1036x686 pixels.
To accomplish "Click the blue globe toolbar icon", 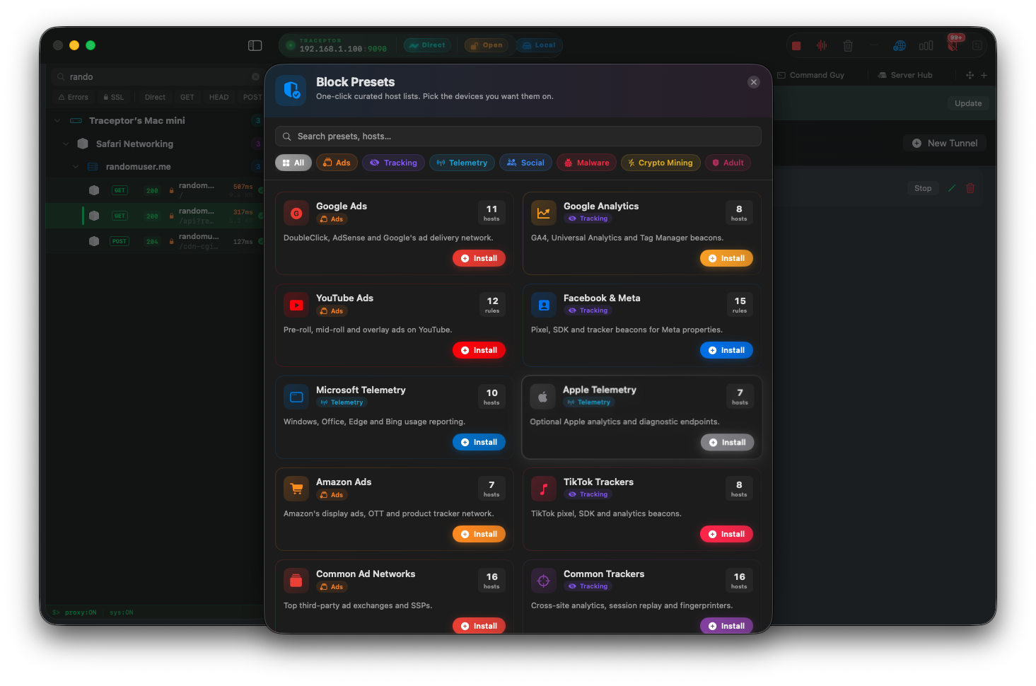I will pos(900,46).
